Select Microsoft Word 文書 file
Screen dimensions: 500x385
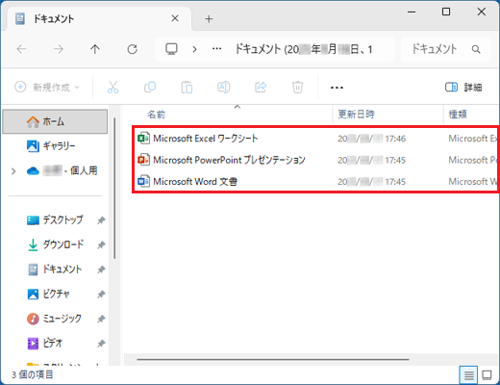(x=195, y=181)
